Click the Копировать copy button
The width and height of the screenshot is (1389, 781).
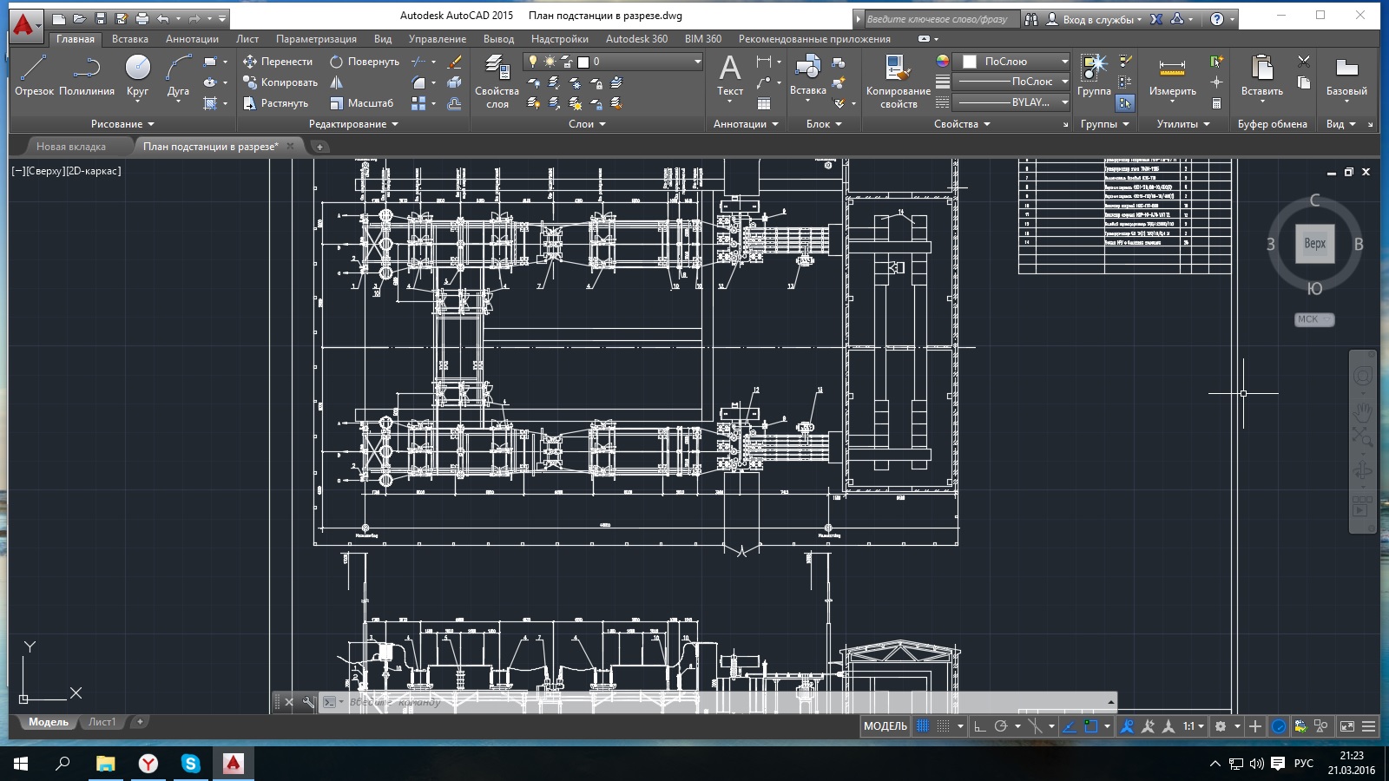pyautogui.click(x=280, y=82)
